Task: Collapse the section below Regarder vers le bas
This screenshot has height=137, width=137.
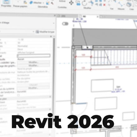Action: [x=50, y=109]
